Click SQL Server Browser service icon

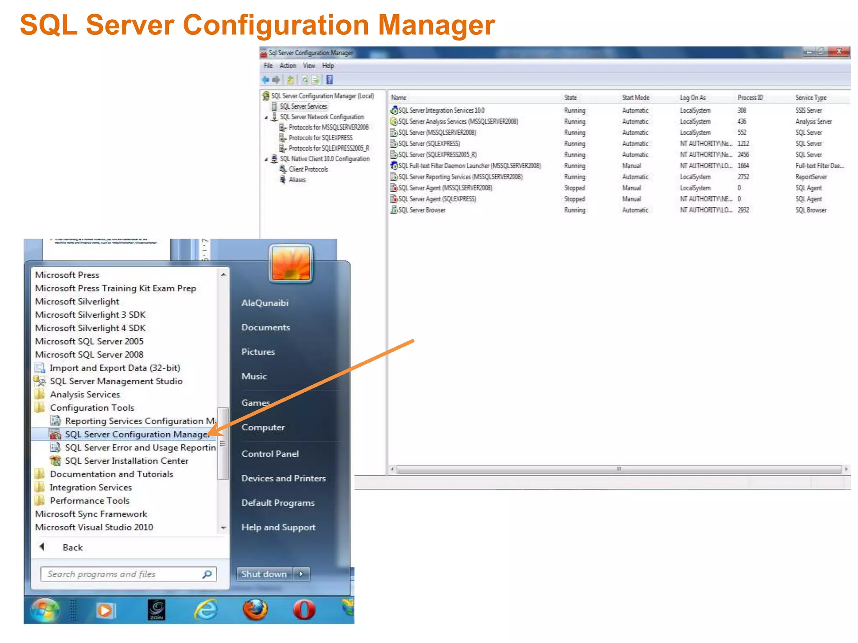coord(394,210)
